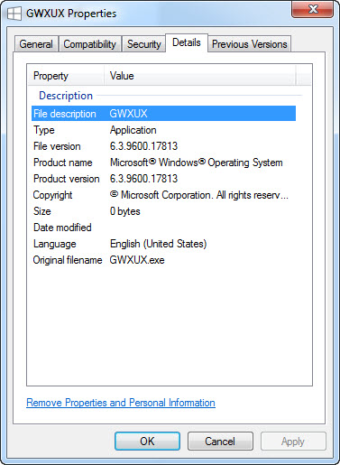Open the Compatibility tab

pyautogui.click(x=89, y=44)
